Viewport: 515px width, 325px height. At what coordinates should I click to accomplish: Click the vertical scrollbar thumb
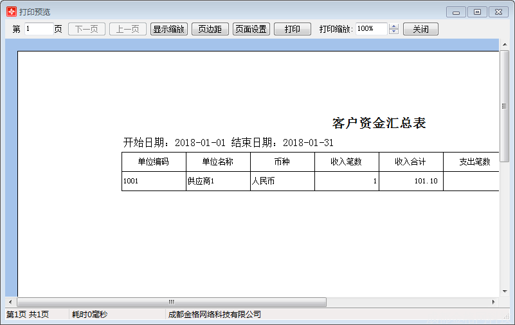point(505,106)
